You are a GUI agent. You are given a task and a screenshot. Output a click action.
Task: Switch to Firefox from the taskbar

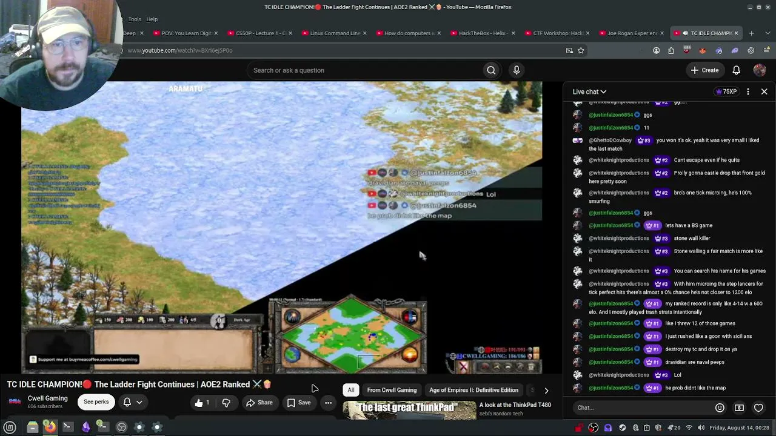(50, 428)
